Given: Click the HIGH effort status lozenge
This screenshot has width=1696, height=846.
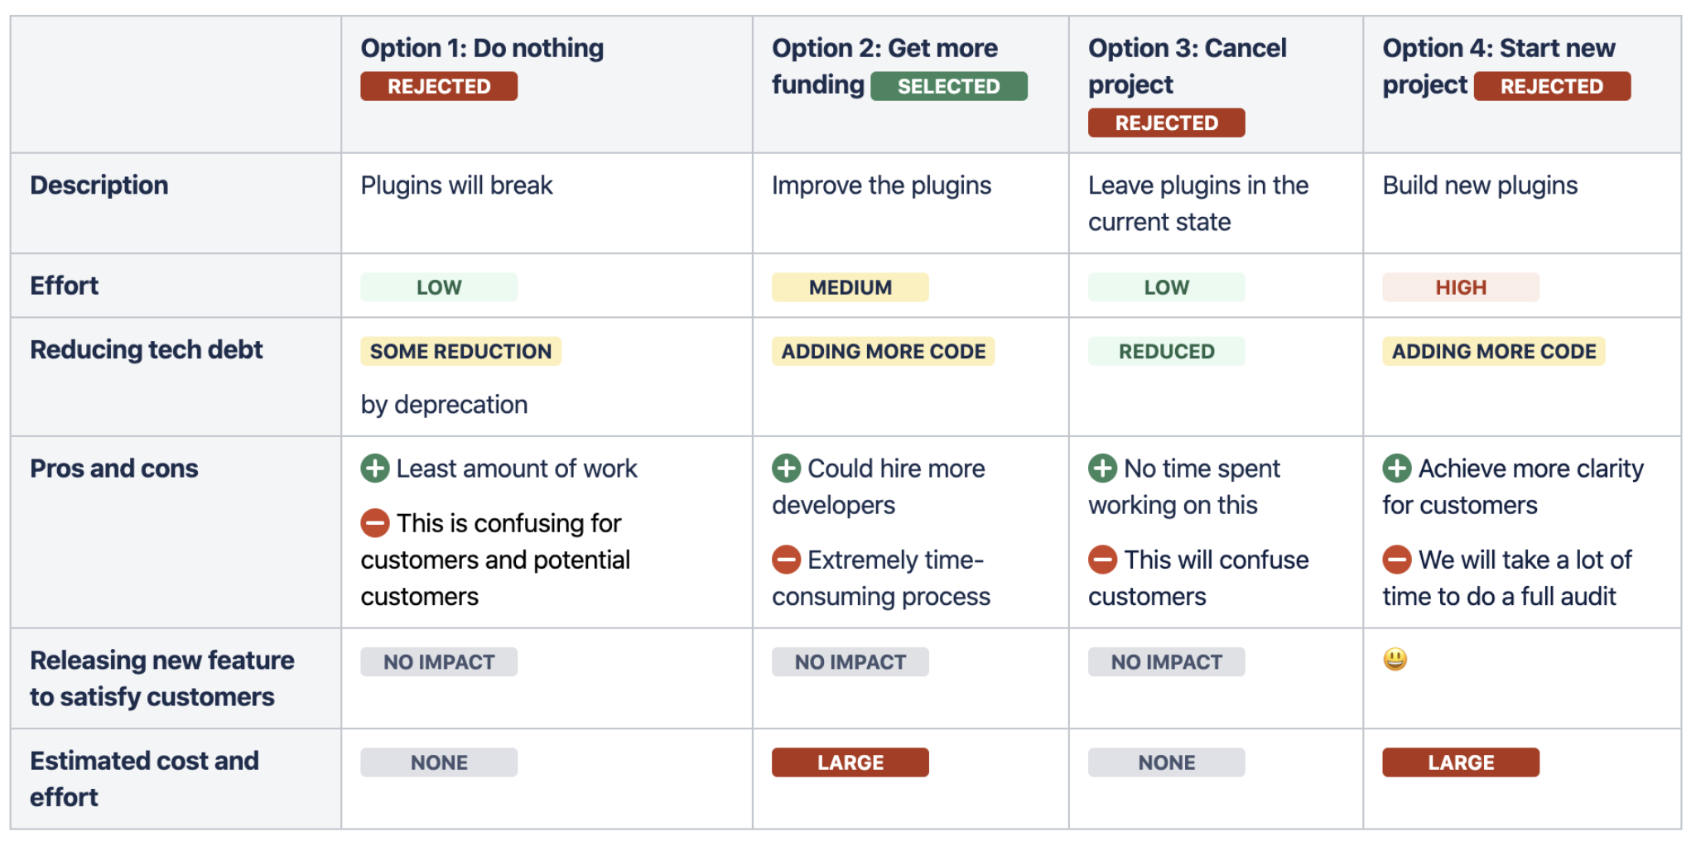Looking at the screenshot, I should [1460, 287].
